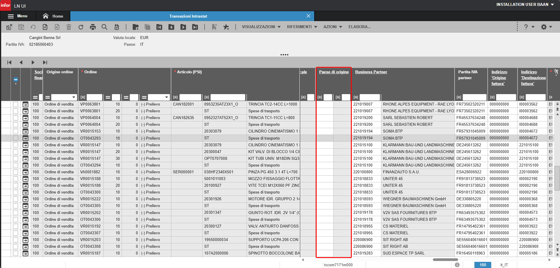Open the selection options arrow under header checkbox
The height and width of the screenshot is (268, 560).
(x=16, y=84)
